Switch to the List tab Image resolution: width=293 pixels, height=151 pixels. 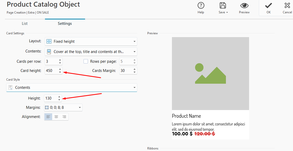25,24
